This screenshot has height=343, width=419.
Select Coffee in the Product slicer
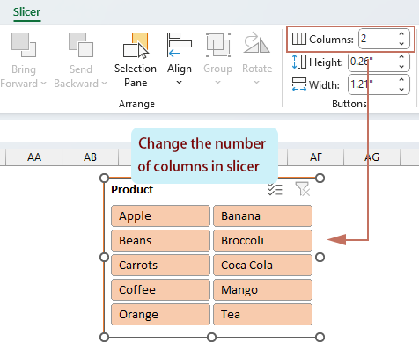pos(160,290)
